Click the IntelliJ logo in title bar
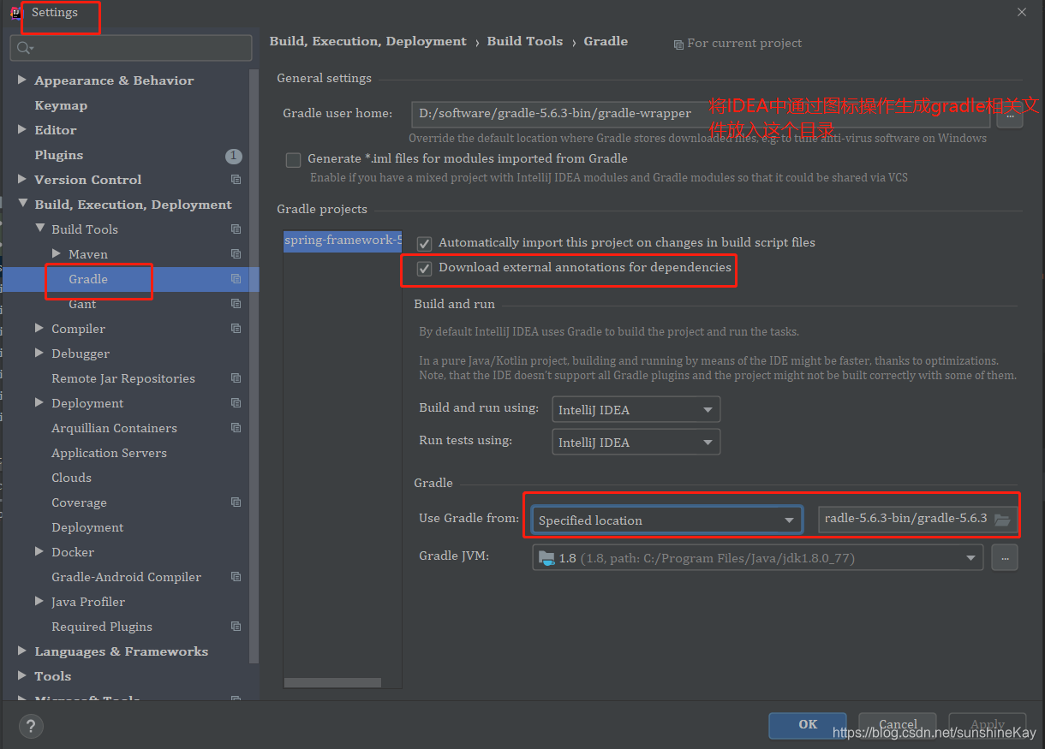1045x749 pixels. (15, 13)
